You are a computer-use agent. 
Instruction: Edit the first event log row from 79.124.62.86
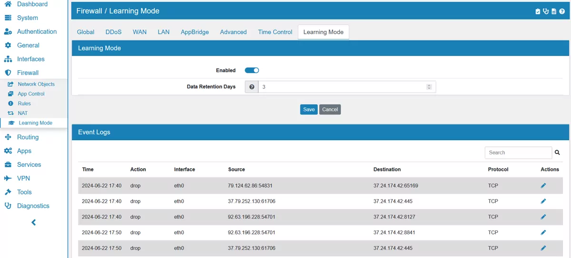pyautogui.click(x=543, y=186)
